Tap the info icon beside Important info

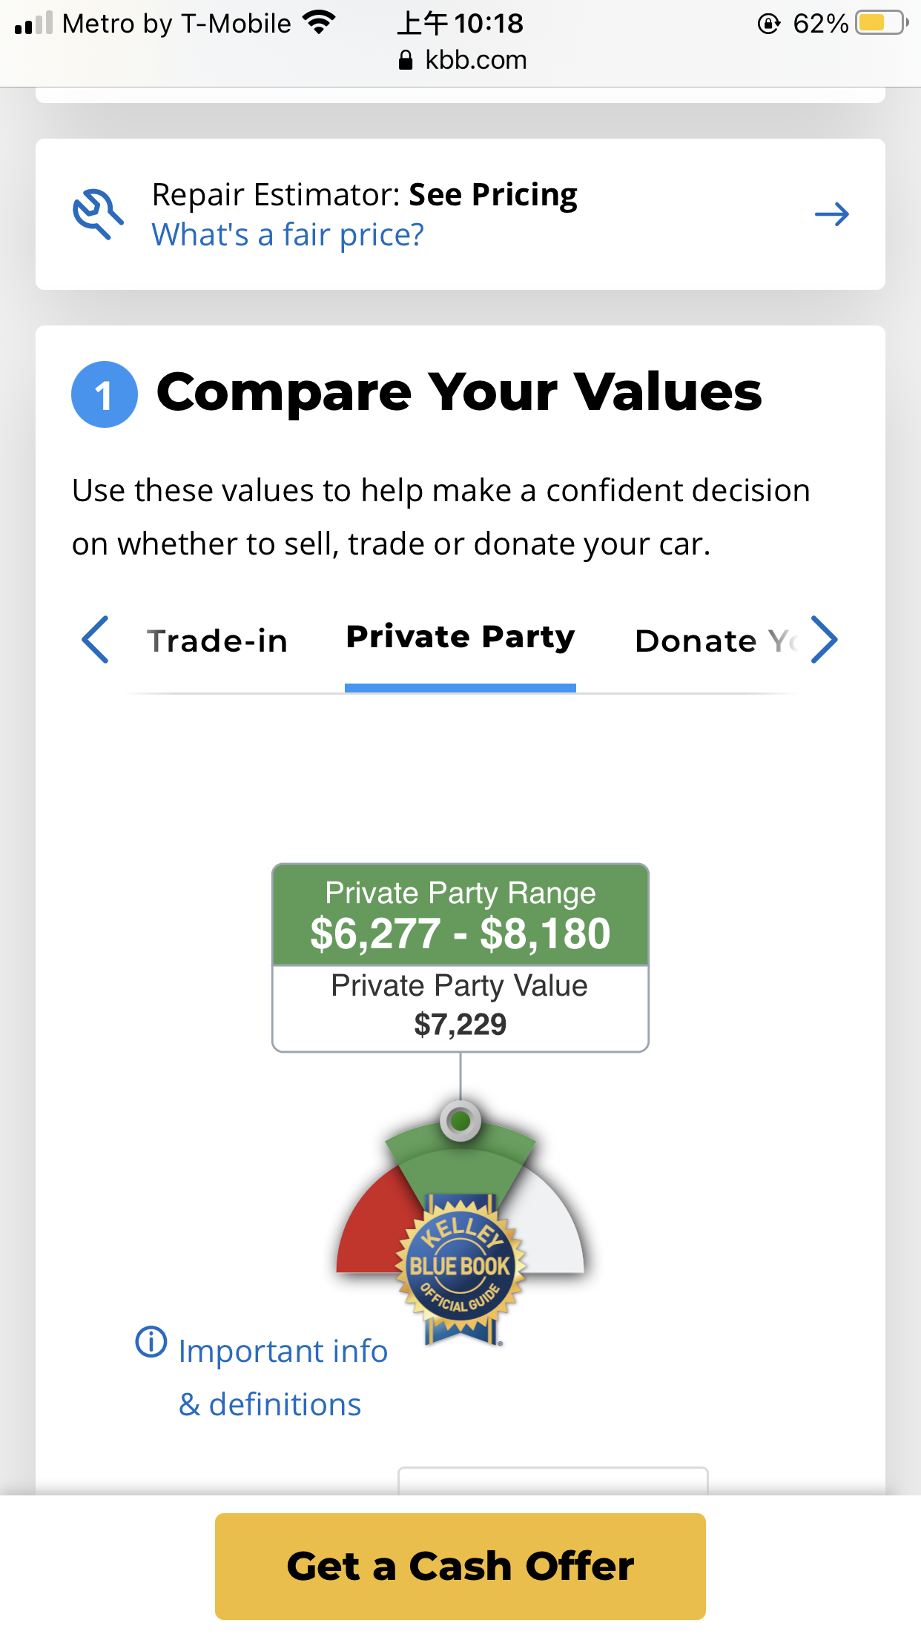click(x=151, y=1342)
